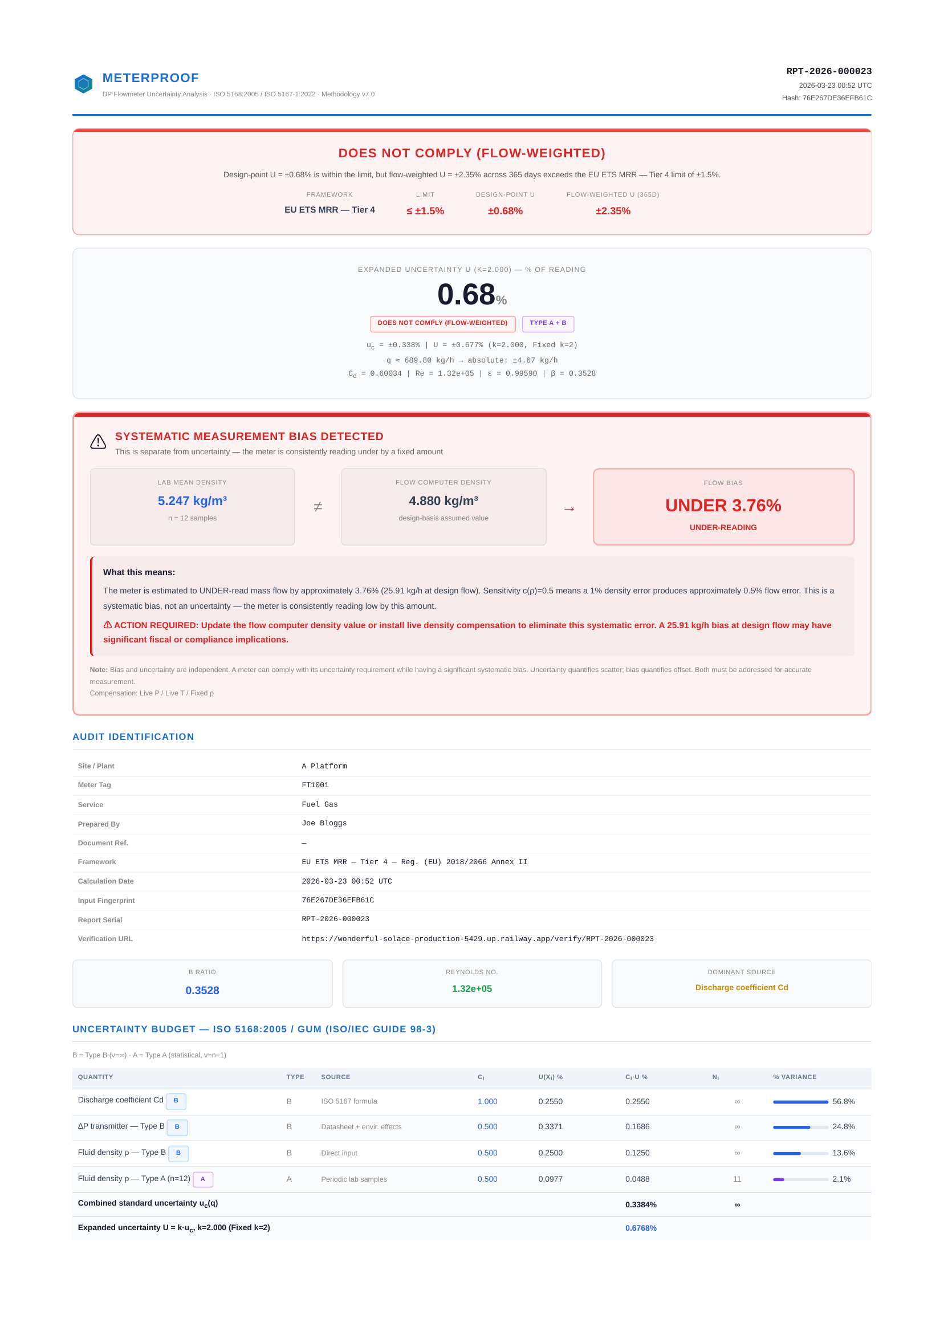Viewport: 944px width, 1335px height.
Task: Click the SOURCE column header
Action: click(336, 1077)
